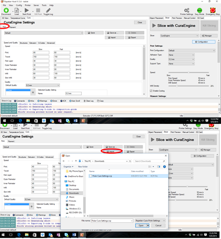Open File Explorer from the upper taskbar
Image resolution: width=221 pixels, height=239 pixels.
pyautogui.click(x=28, y=121)
